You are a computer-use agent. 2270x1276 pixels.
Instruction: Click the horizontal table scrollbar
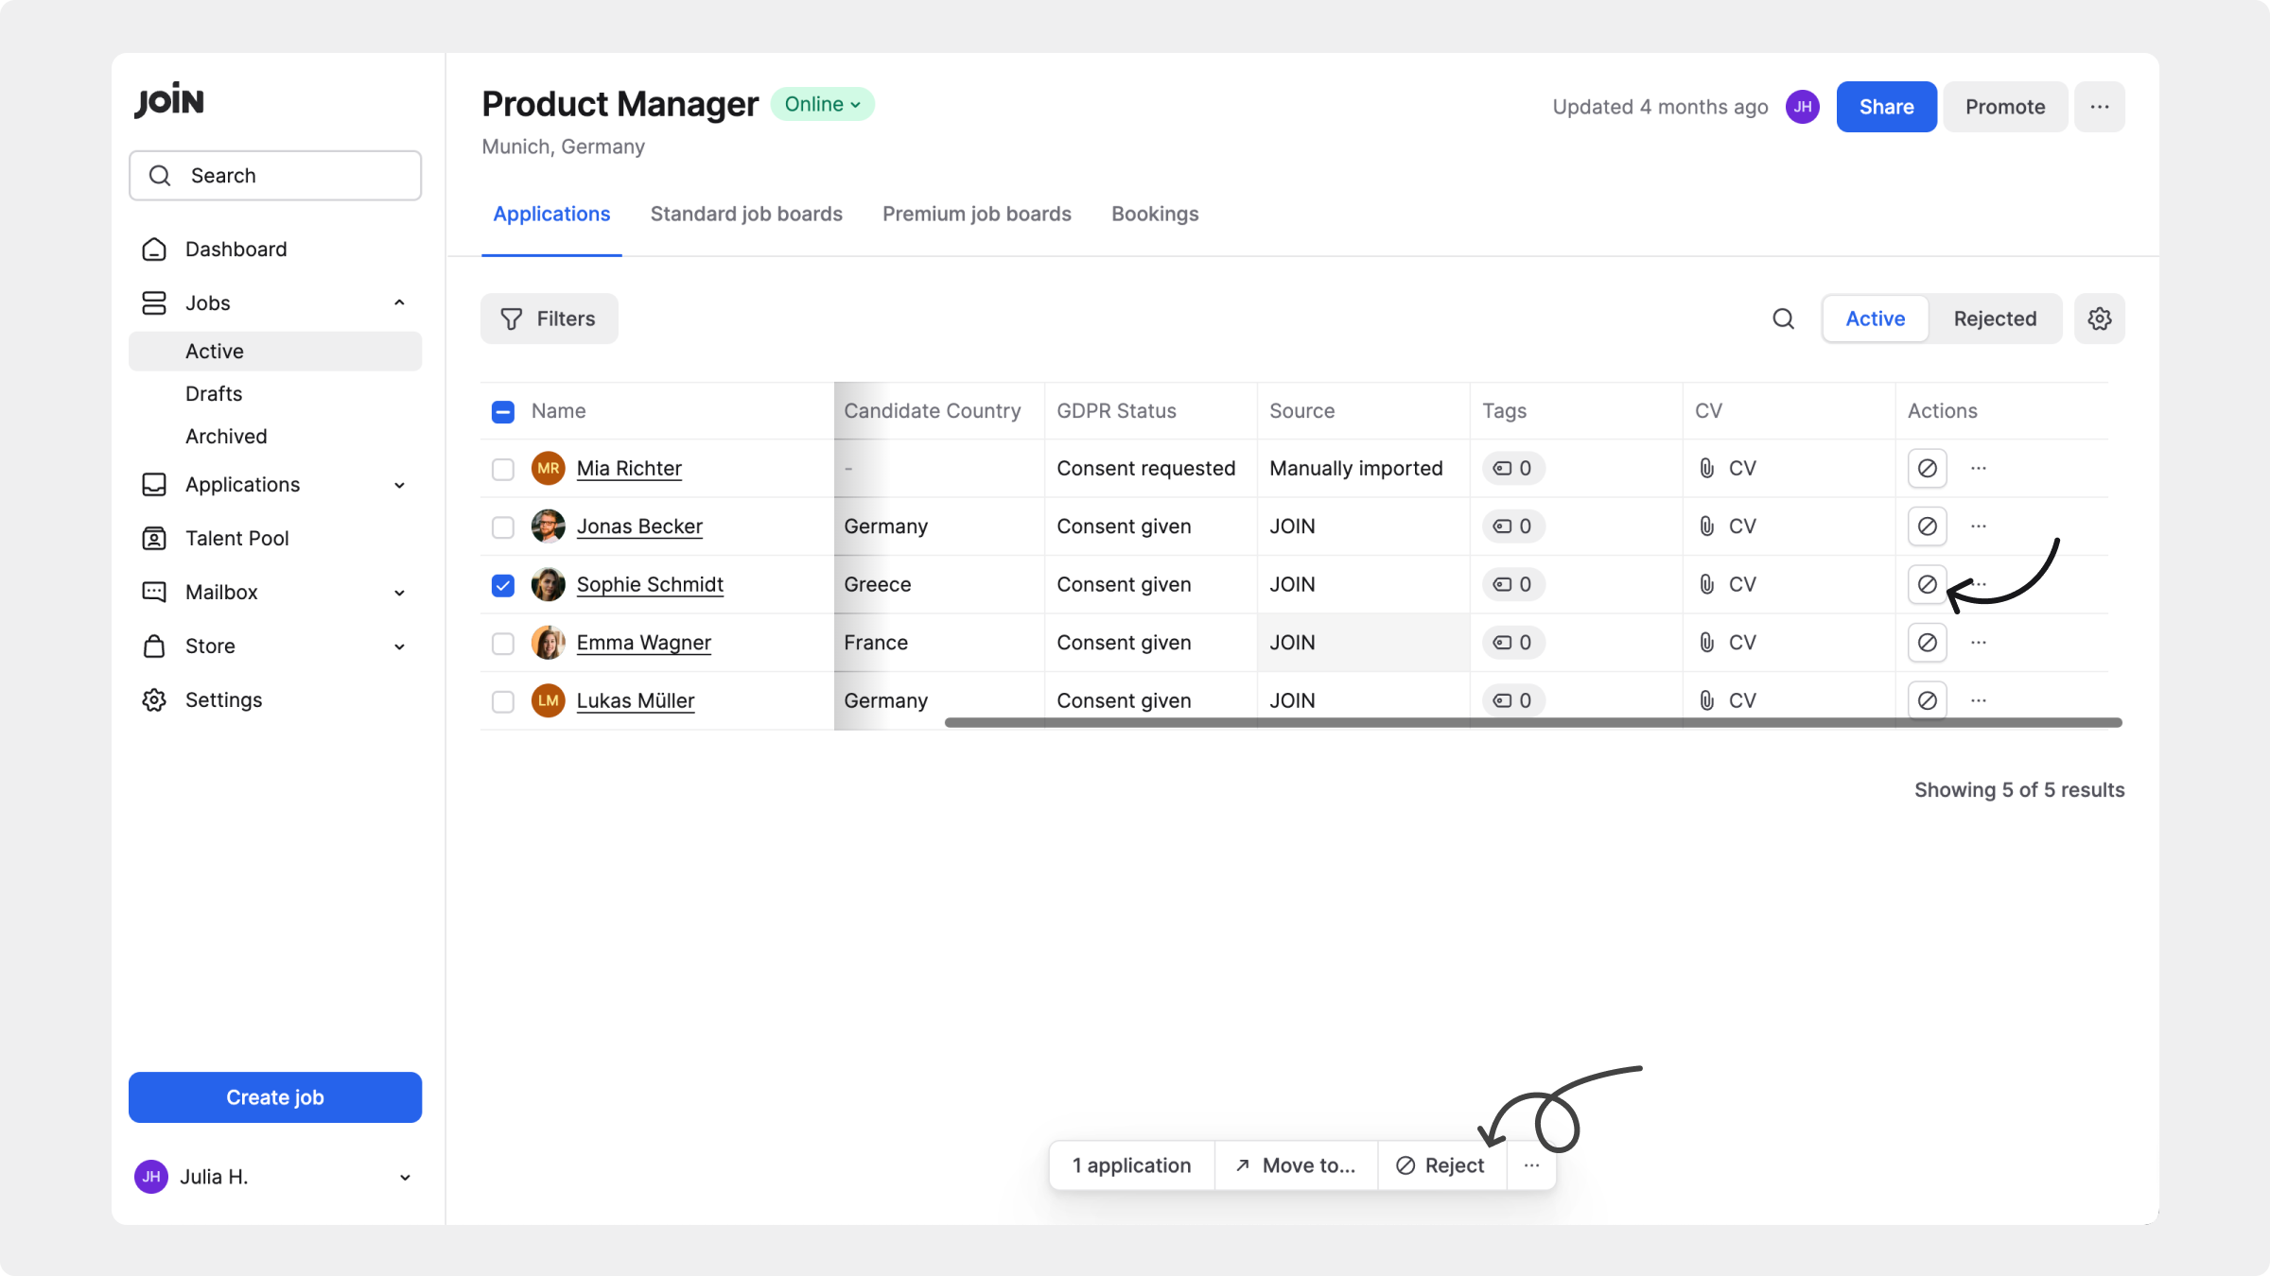click(x=1532, y=723)
